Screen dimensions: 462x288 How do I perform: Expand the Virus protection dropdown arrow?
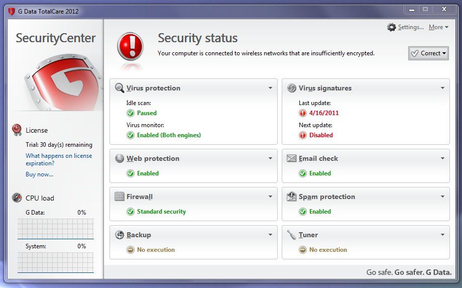point(270,88)
